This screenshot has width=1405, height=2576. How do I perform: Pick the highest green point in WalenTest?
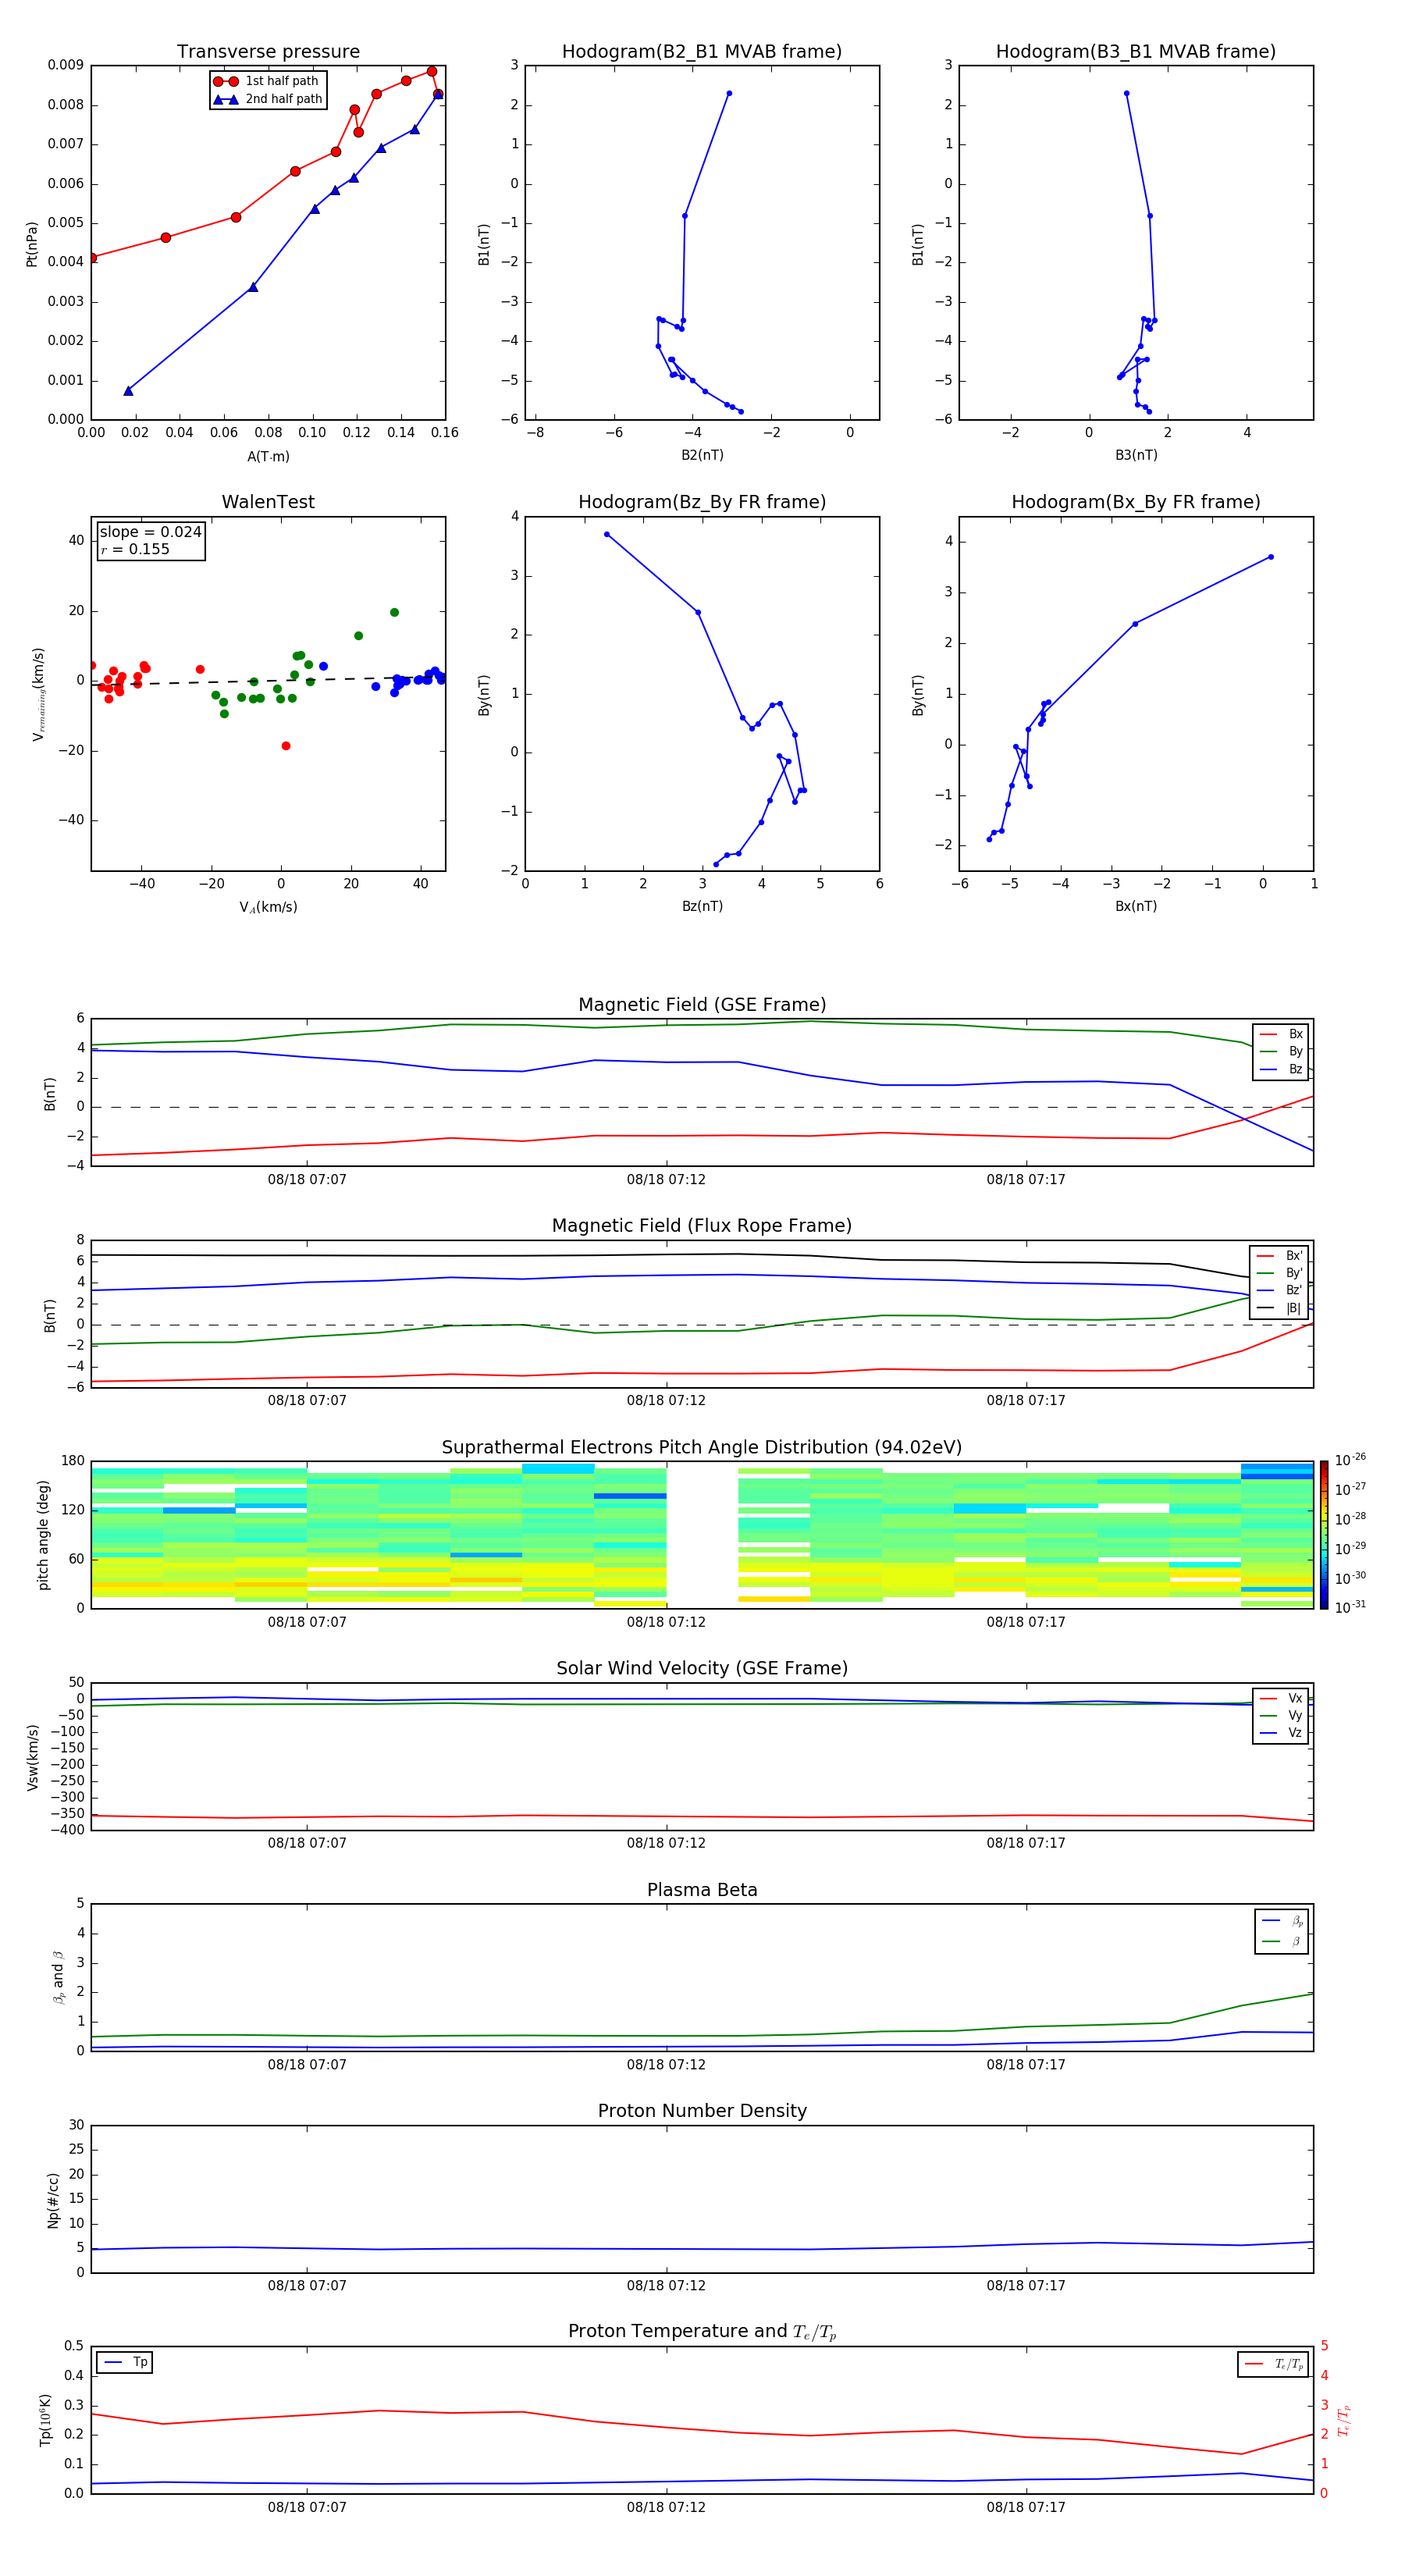[x=394, y=612]
